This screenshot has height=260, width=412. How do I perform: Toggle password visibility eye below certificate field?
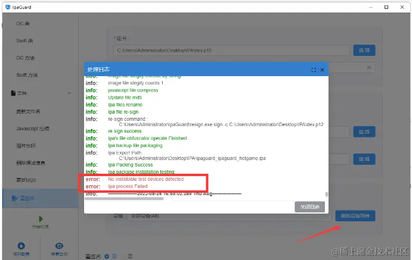click(369, 67)
